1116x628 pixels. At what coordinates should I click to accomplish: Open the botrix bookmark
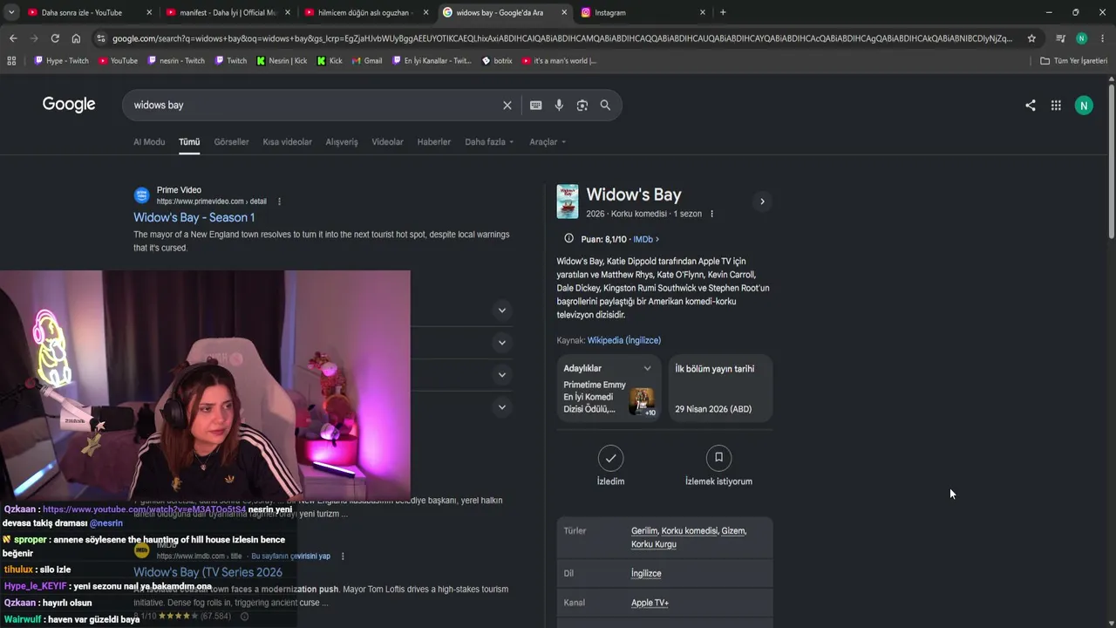(497, 61)
